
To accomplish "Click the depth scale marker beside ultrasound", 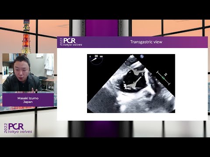I will (164, 78).
